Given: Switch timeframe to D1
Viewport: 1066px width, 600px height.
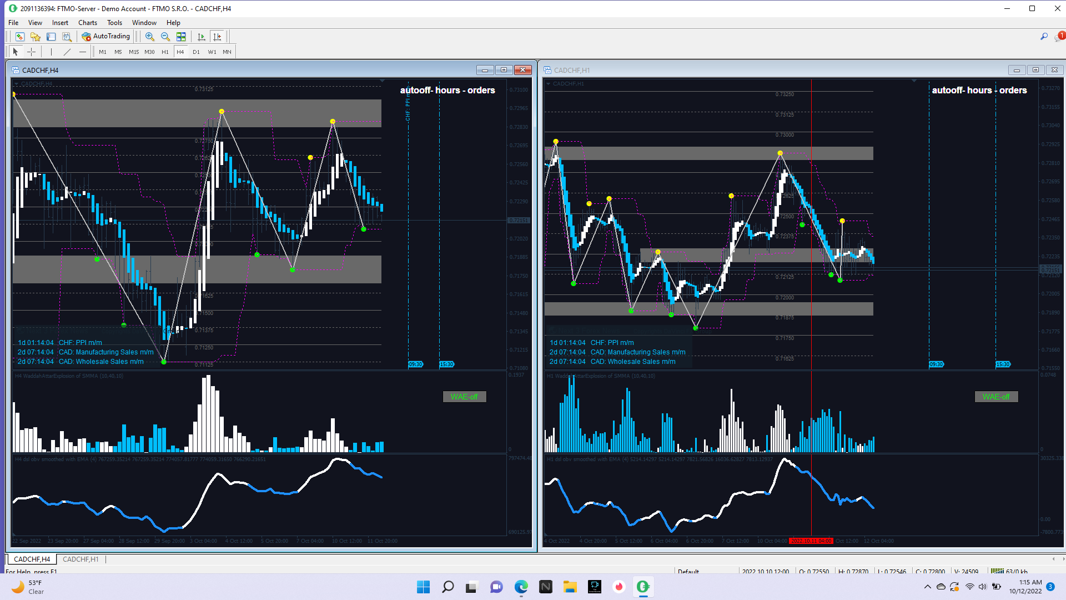Looking at the screenshot, I should (196, 52).
